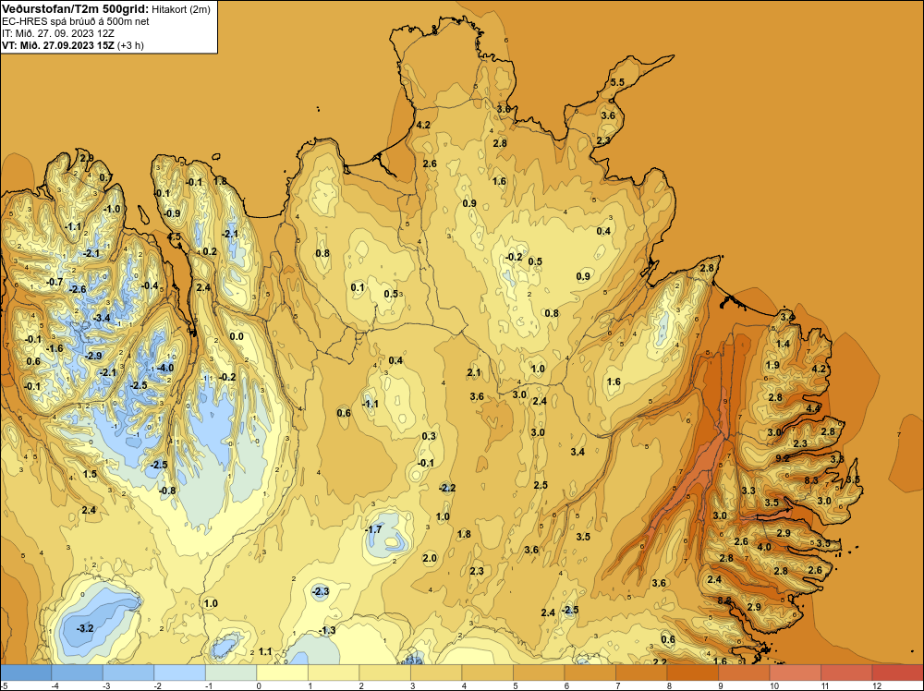Viewport: 924px width, 691px height.
Task: Click the "-0.9" temperature label
Action: point(172,213)
